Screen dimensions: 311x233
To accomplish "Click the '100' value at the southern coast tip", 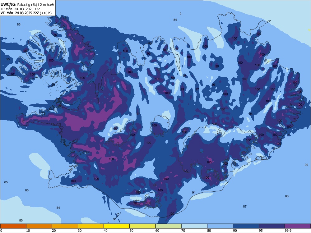I will (x=172, y=214).
